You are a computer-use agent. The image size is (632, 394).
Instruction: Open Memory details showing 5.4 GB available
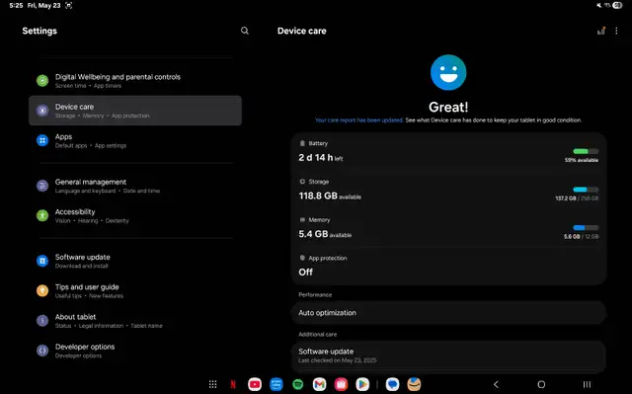click(448, 228)
